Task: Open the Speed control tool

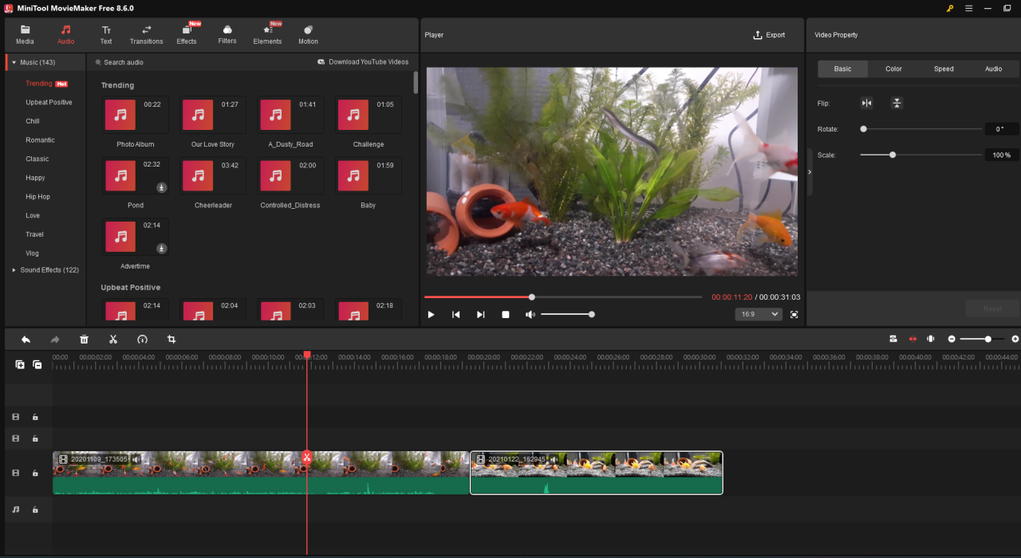Action: (142, 339)
